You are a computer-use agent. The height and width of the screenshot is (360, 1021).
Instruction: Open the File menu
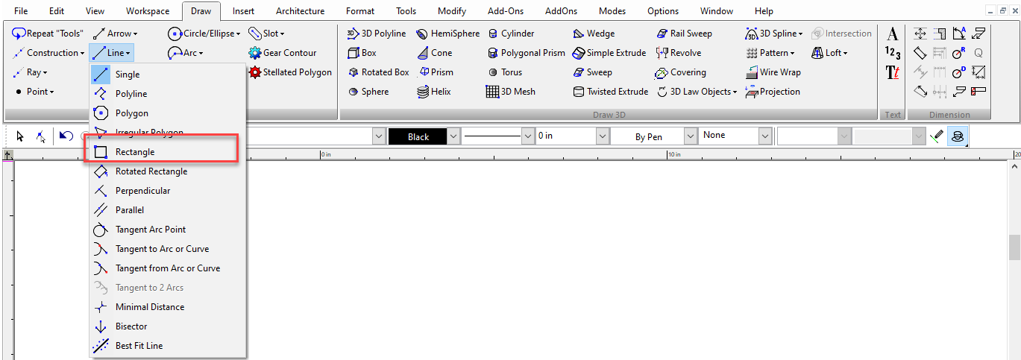pyautogui.click(x=21, y=11)
